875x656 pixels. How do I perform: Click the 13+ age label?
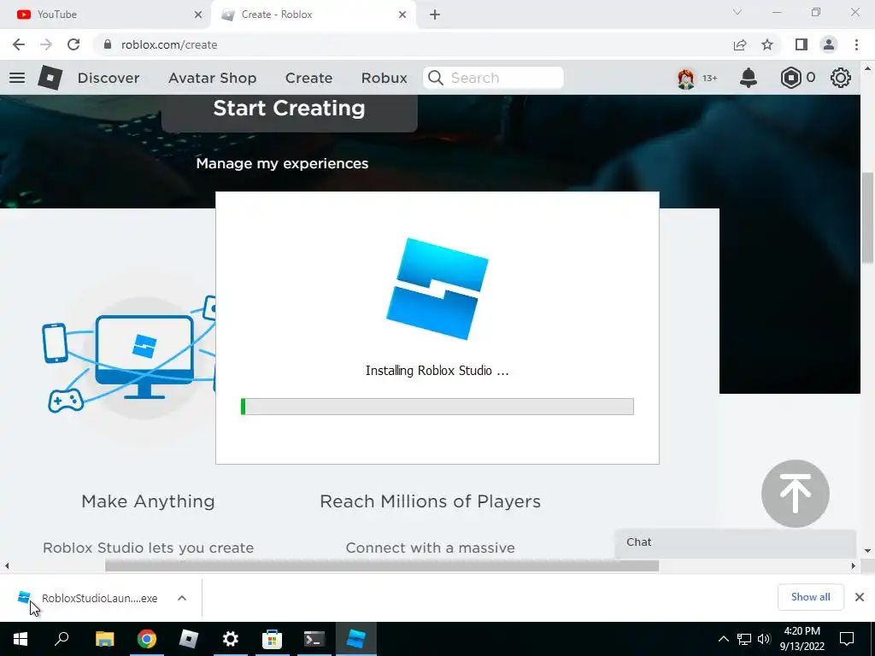click(x=709, y=78)
